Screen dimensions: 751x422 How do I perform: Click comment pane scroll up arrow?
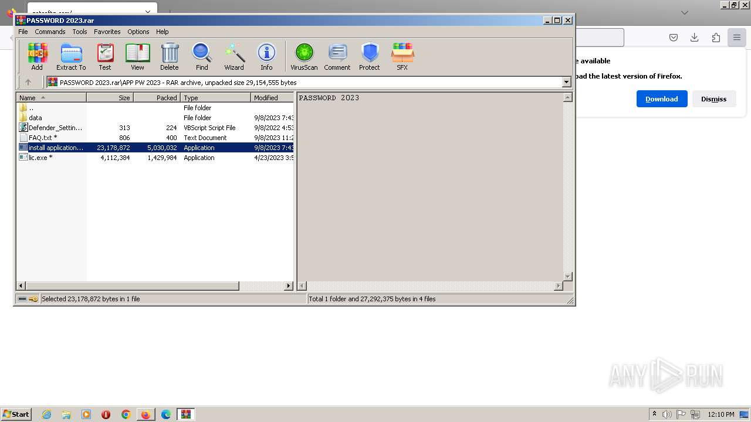click(567, 98)
